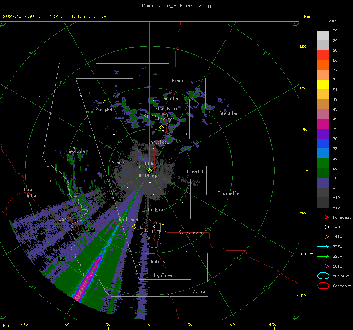Click the yellow diamond marker near RockyMH

pyautogui.click(x=105, y=102)
